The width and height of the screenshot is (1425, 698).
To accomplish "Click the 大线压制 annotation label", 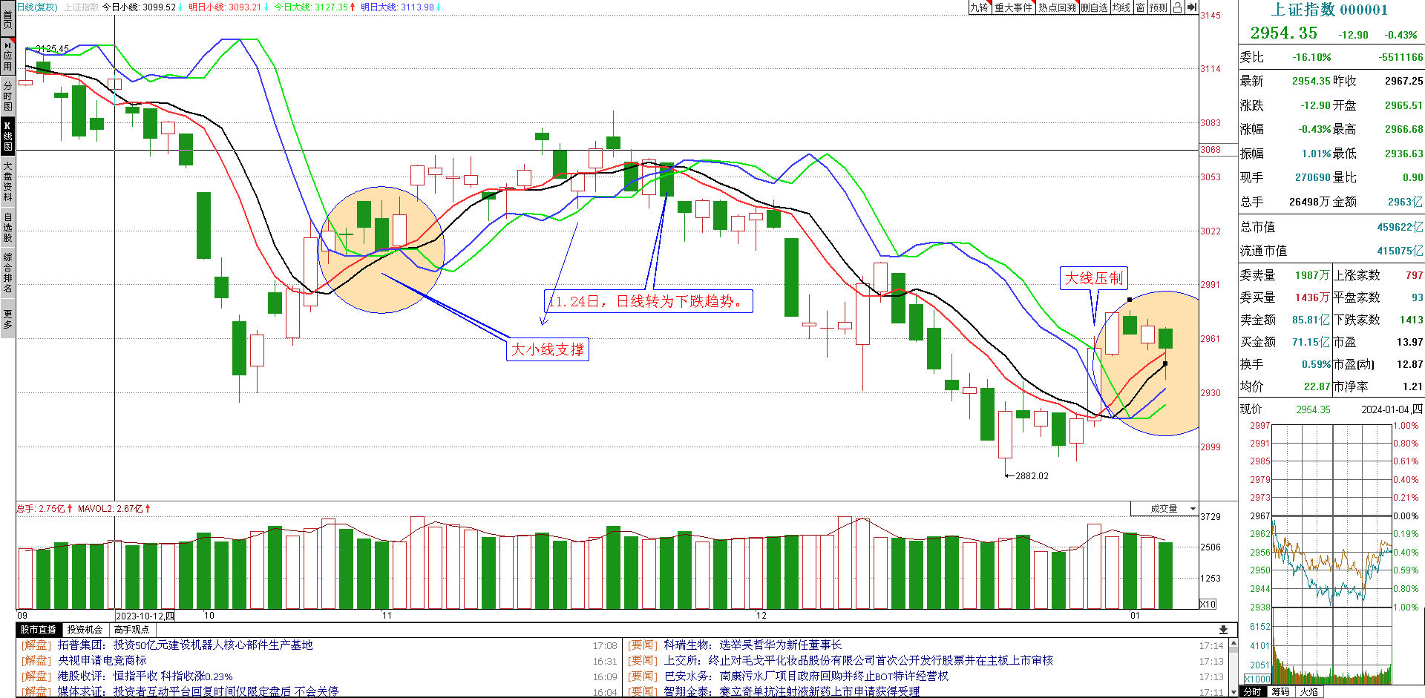I will 1094,278.
